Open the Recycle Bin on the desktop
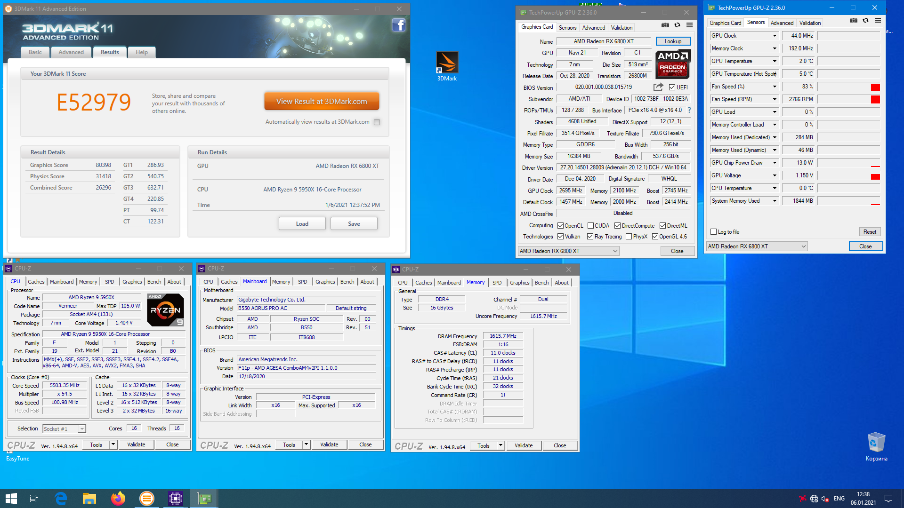The height and width of the screenshot is (508, 904). pos(876,447)
